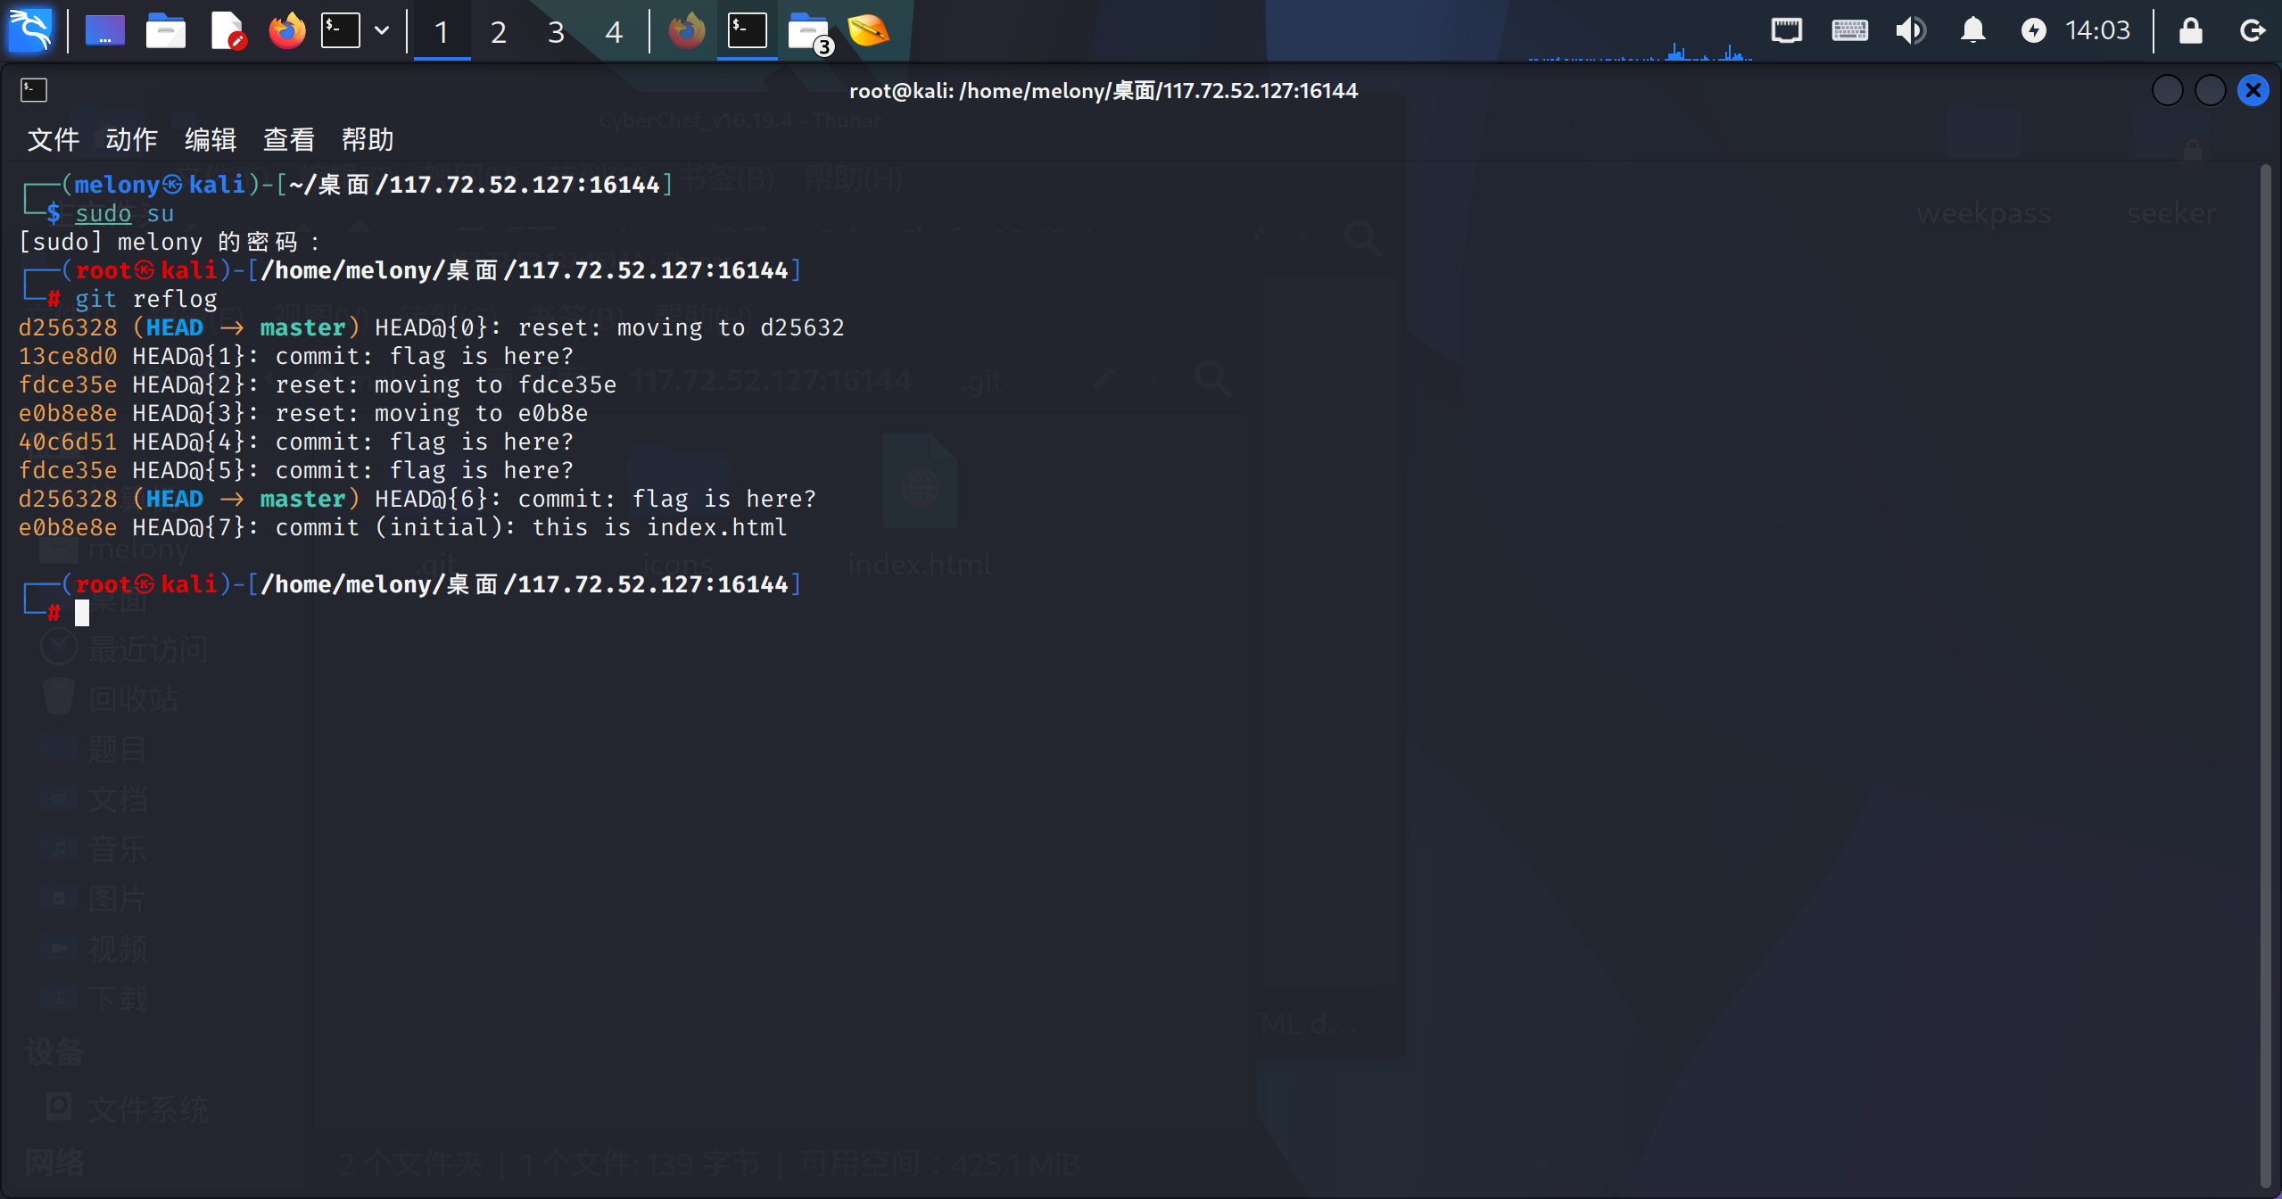This screenshot has height=1199, width=2282.
Task: Select the Thunar taskbar window group
Action: (809, 33)
